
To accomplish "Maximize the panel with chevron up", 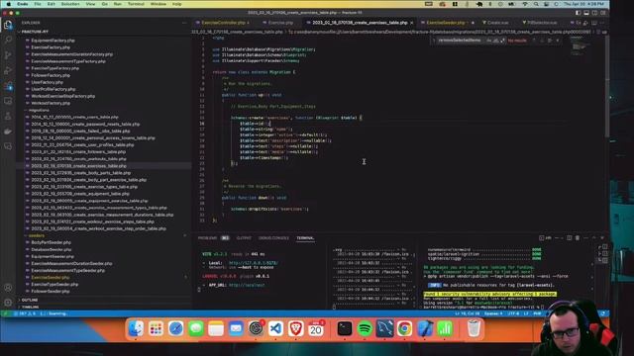I will click(x=594, y=237).
